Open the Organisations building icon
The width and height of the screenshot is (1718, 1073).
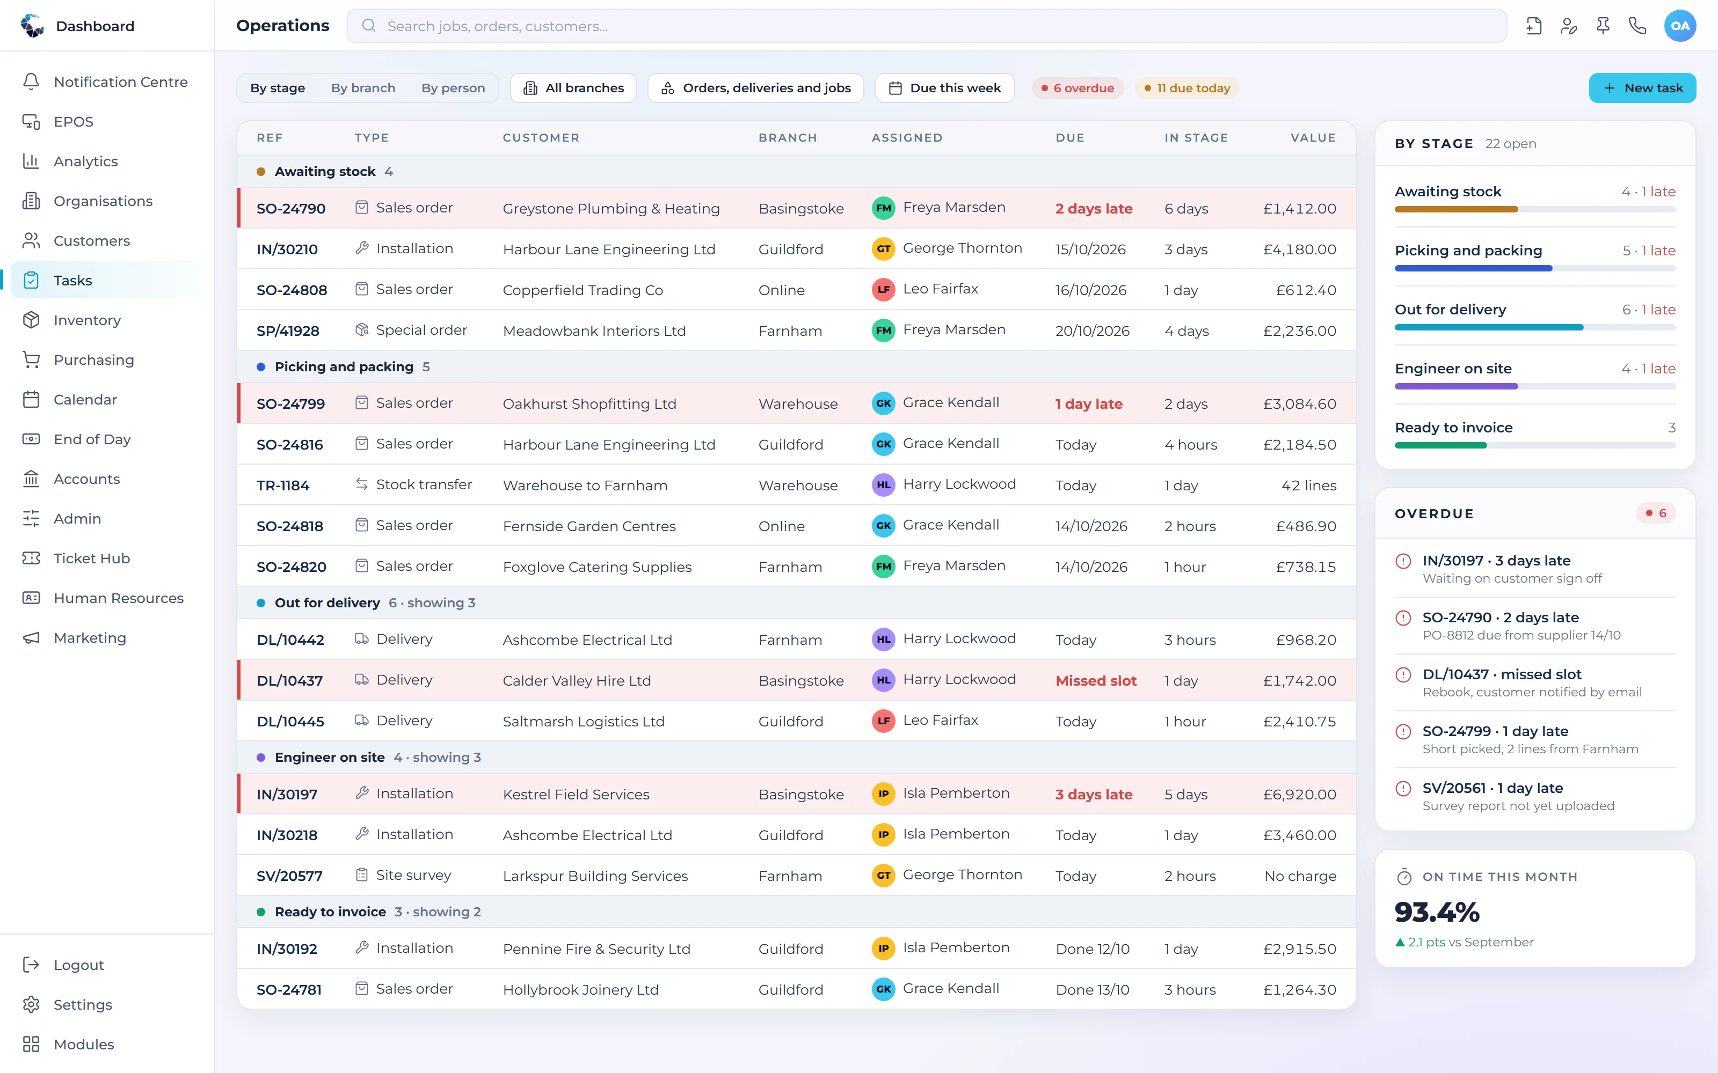pyautogui.click(x=31, y=201)
